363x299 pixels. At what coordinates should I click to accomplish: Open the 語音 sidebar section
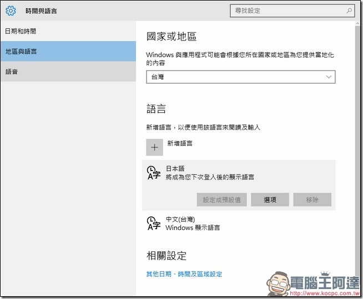[68, 71]
